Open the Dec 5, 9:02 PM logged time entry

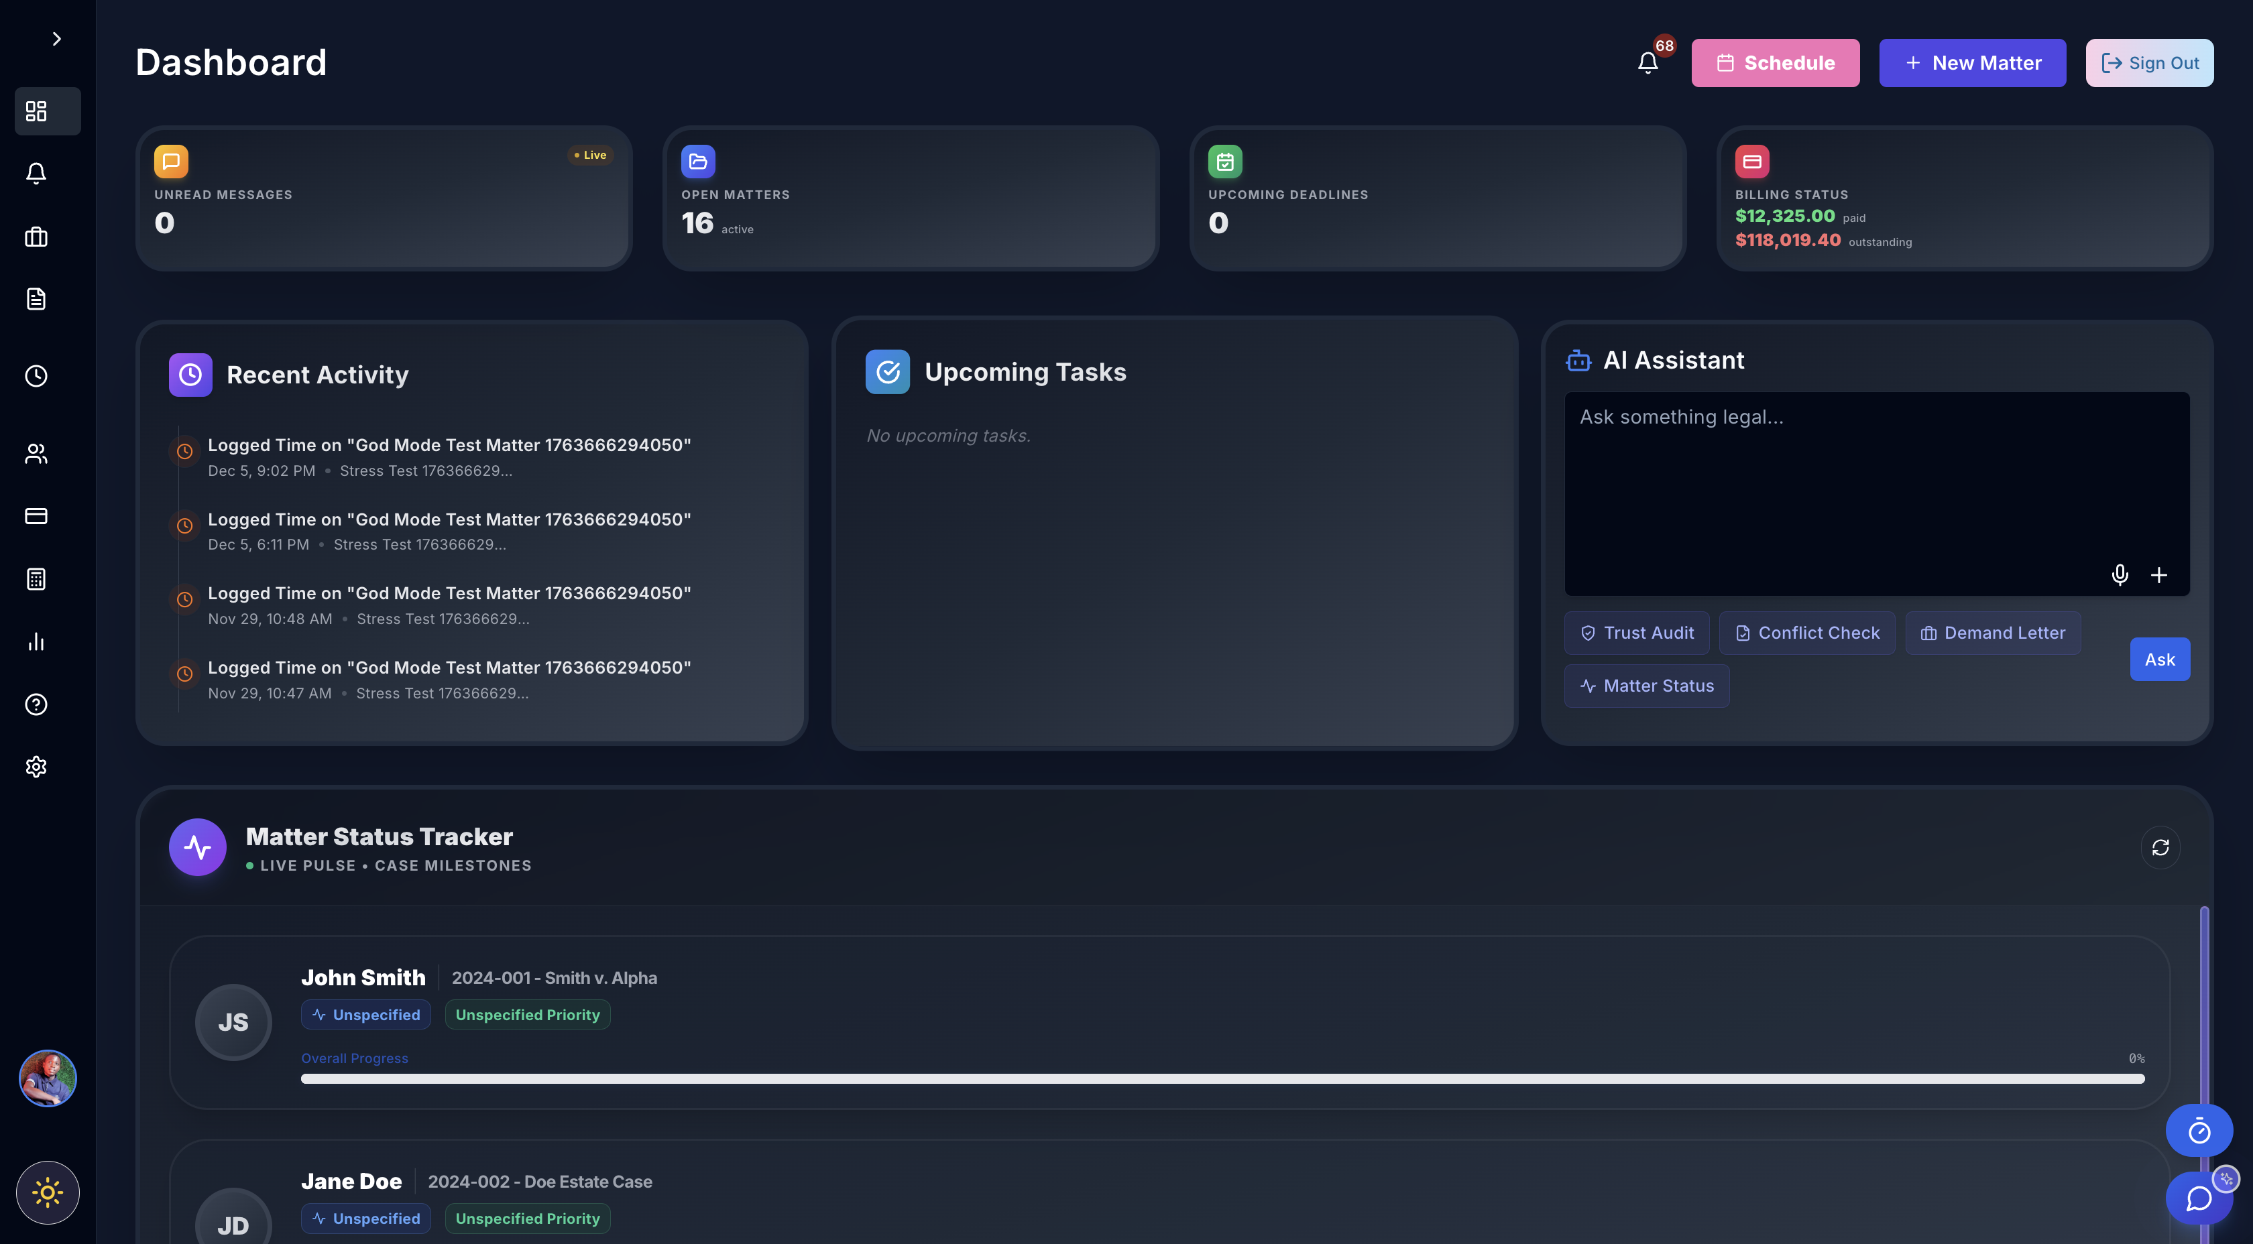[x=449, y=457]
